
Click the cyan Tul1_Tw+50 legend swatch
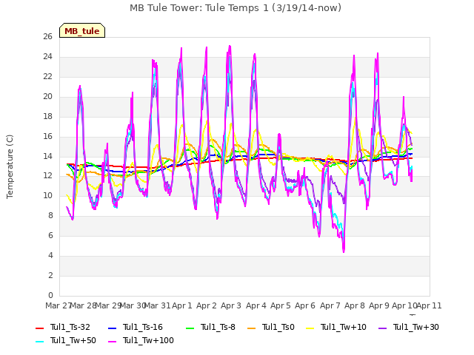tap(39, 341)
